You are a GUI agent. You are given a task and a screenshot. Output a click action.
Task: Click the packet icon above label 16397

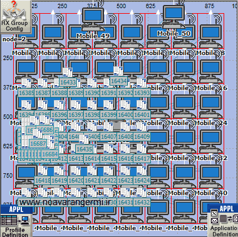point(75,105)
